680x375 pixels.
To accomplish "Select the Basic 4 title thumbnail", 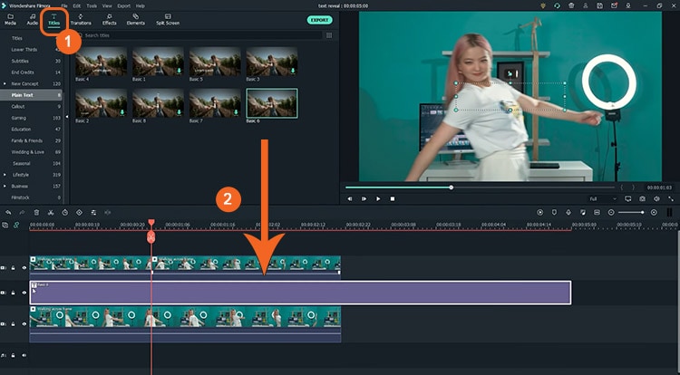I will coord(101,62).
